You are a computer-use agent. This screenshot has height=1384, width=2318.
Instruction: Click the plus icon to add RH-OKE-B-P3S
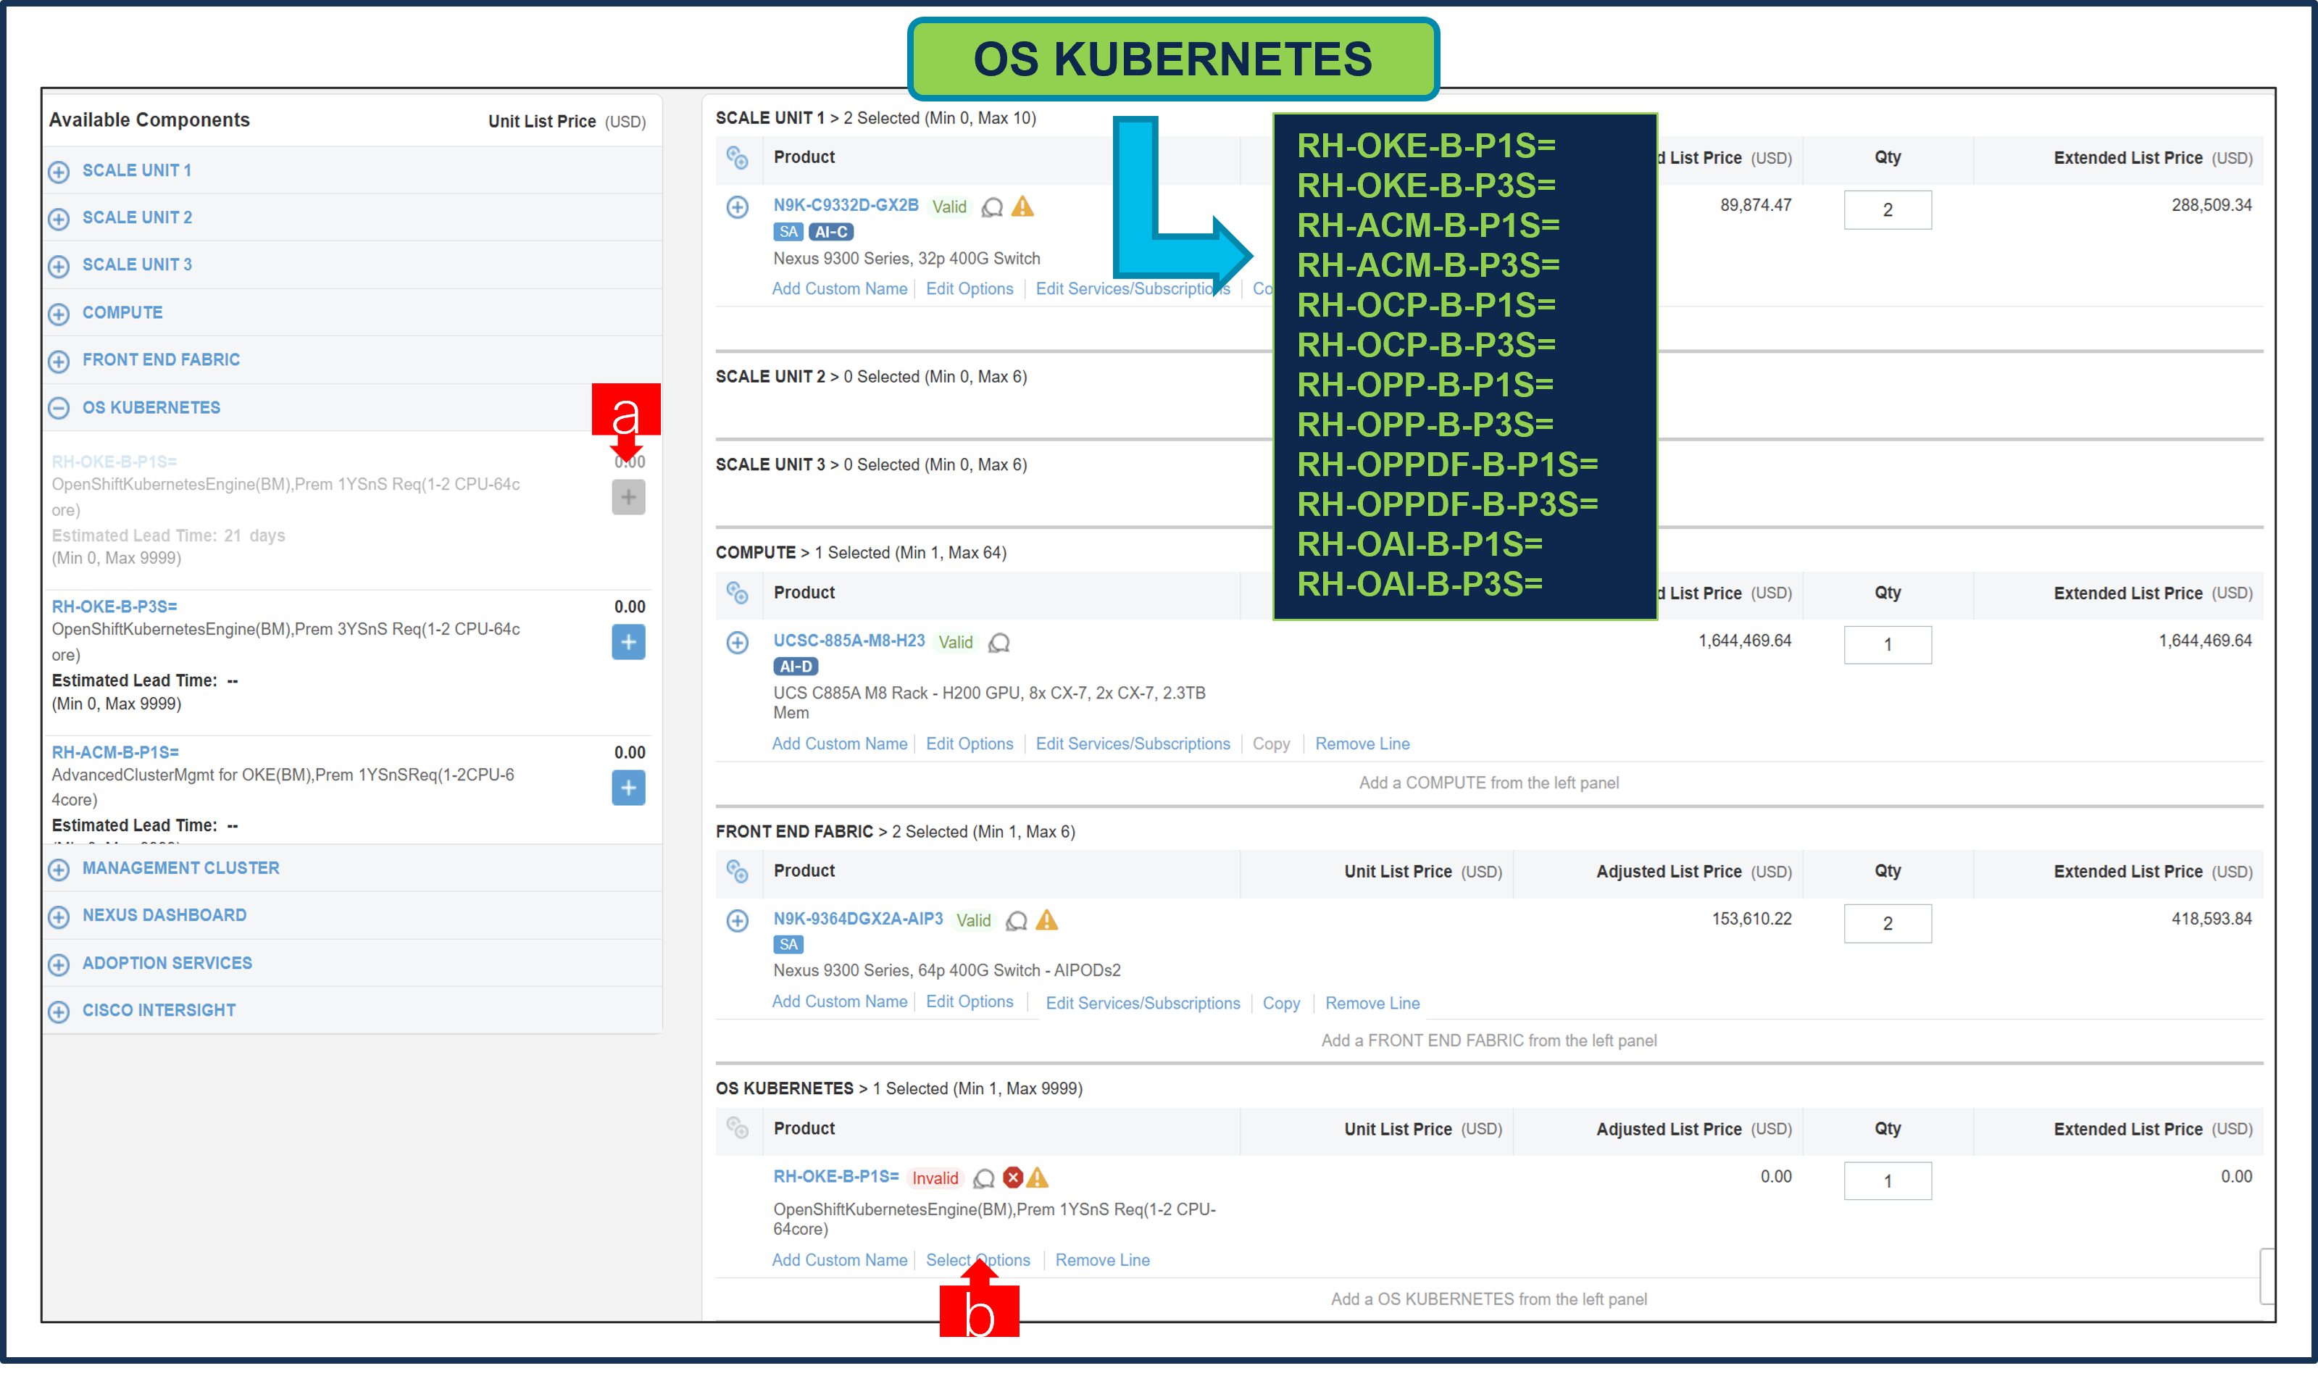628,643
